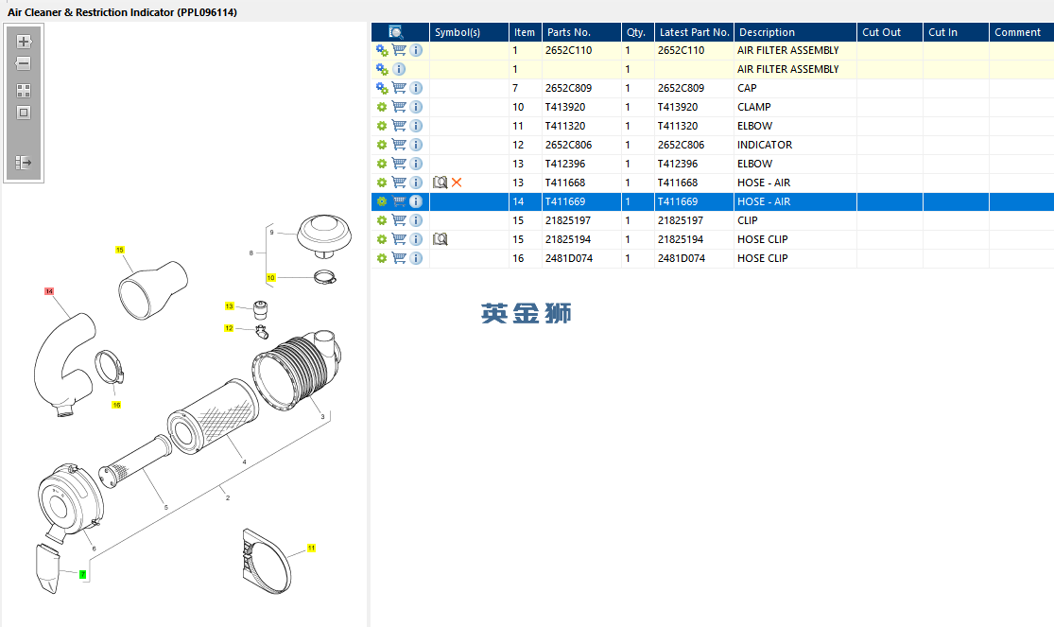Screen dimensions: 1054x627
Task: Add INDICATOR 2652C806 to the cart
Action: (x=399, y=144)
